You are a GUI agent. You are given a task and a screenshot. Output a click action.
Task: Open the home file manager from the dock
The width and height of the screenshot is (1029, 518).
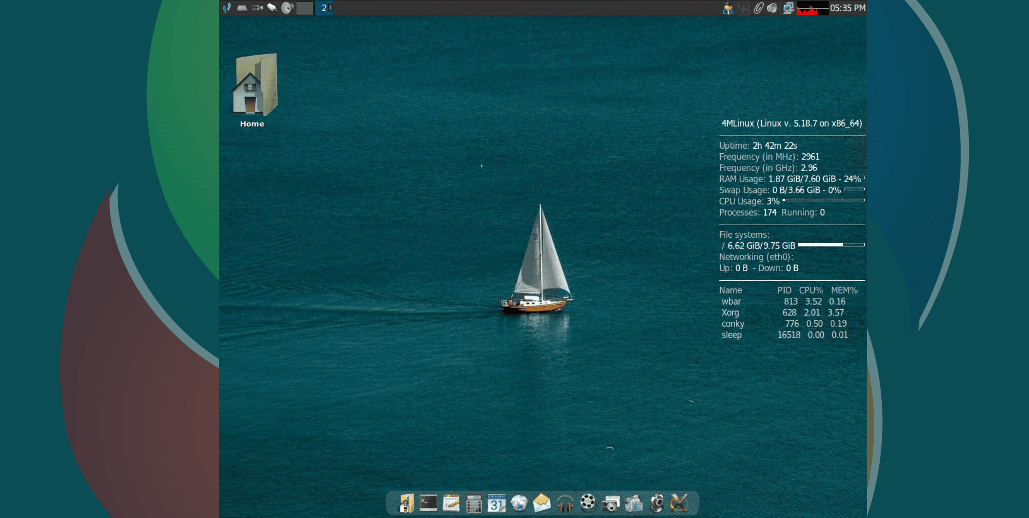click(406, 503)
